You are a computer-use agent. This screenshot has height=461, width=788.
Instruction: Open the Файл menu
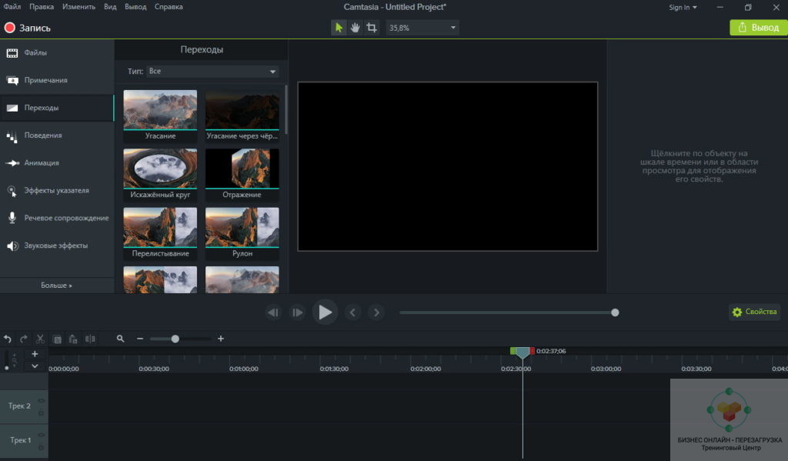[12, 7]
